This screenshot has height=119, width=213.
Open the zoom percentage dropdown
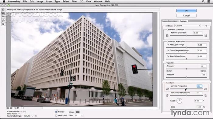18,108
